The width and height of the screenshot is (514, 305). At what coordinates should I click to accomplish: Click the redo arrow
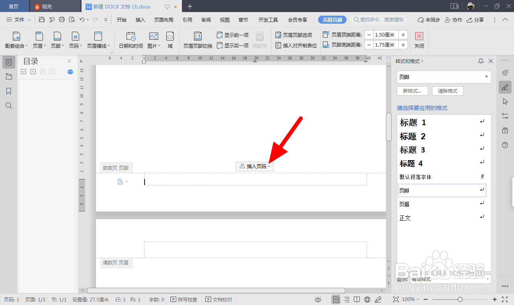click(95, 20)
